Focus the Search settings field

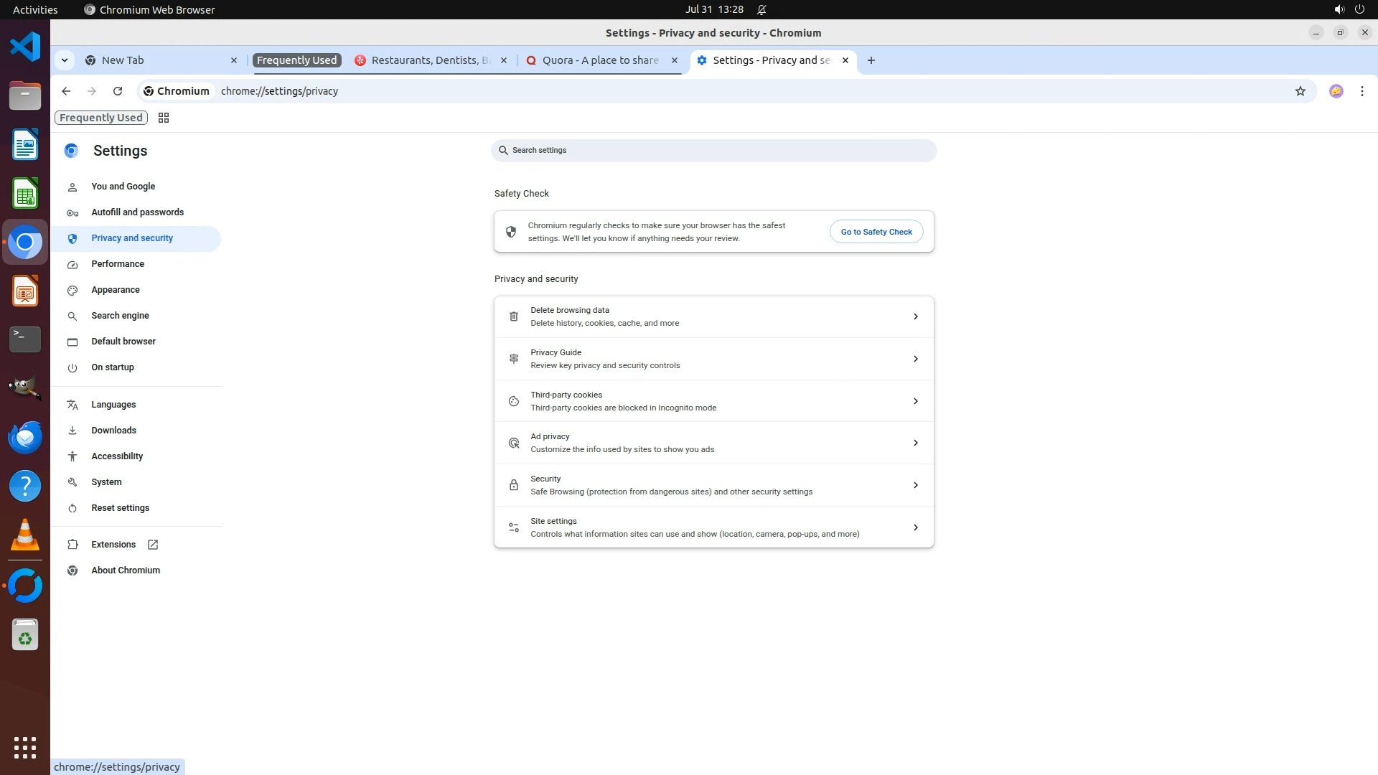tap(713, 151)
